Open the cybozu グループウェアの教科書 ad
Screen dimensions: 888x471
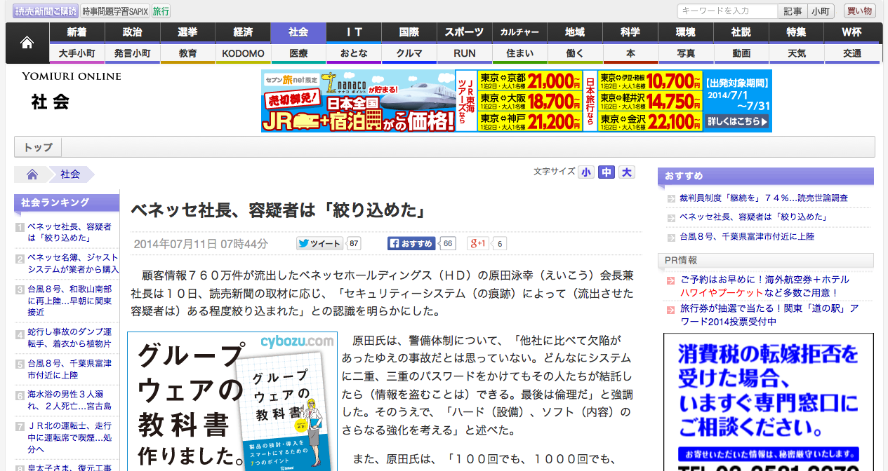(x=232, y=401)
